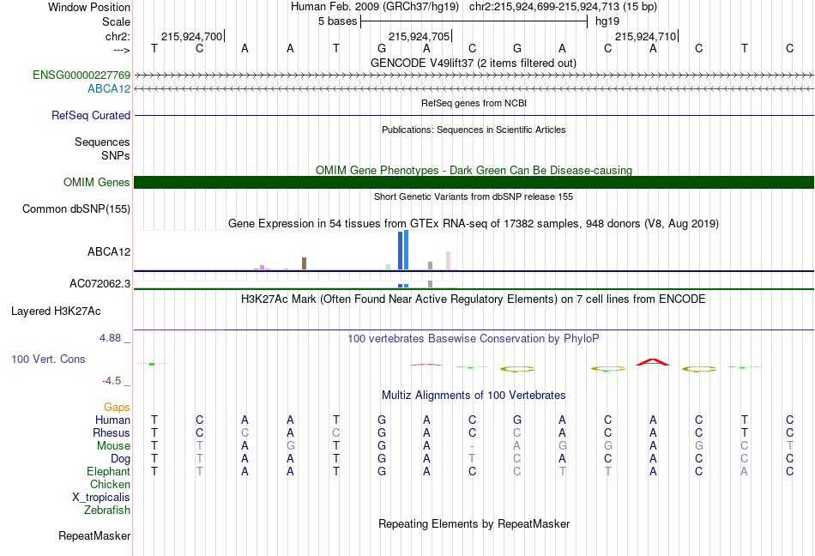Open the Layered H3K27Ac track label
This screenshot has width=815, height=556.
56,311
